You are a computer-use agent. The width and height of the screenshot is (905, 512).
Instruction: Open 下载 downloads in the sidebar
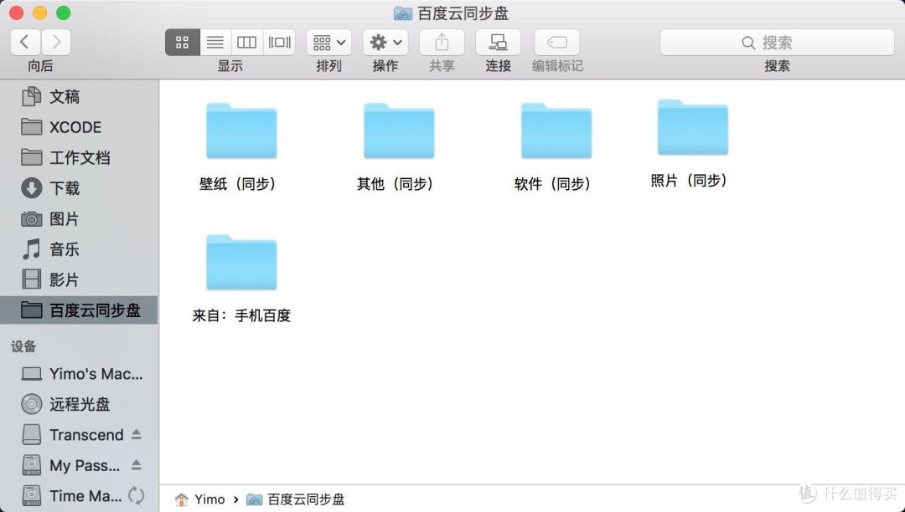tap(79, 187)
